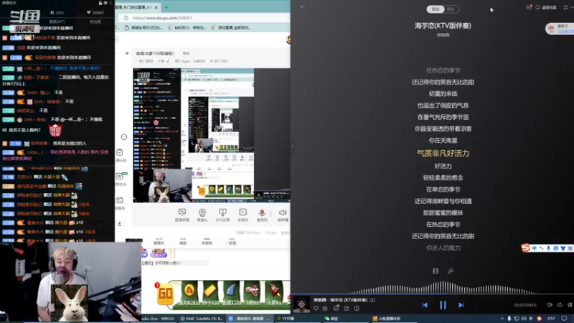Click the 直播屏幕 screen capture icon
This screenshot has height=323, width=574.
pyautogui.click(x=182, y=215)
